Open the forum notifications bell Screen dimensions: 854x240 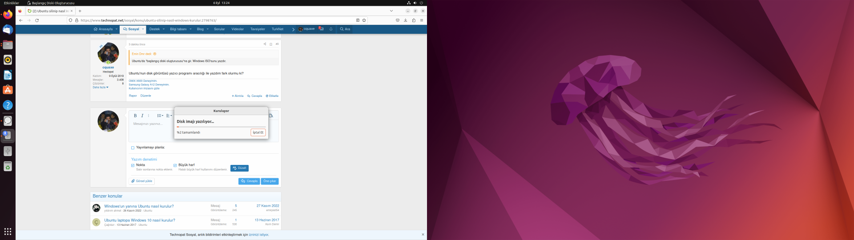point(331,29)
